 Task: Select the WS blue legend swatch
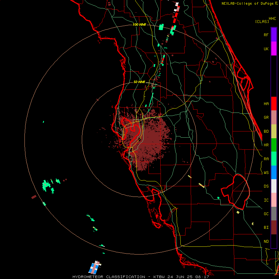pos(274,172)
